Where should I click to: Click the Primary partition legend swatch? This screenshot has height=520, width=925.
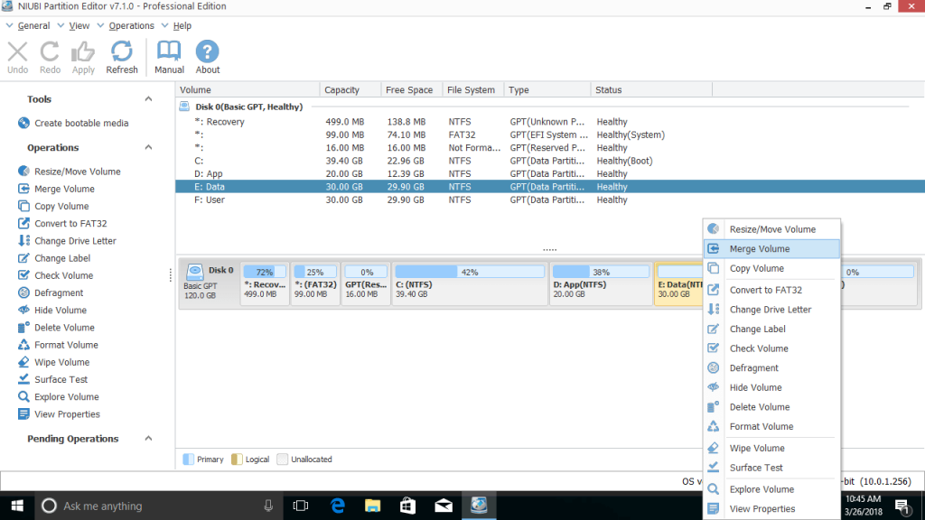pos(187,459)
